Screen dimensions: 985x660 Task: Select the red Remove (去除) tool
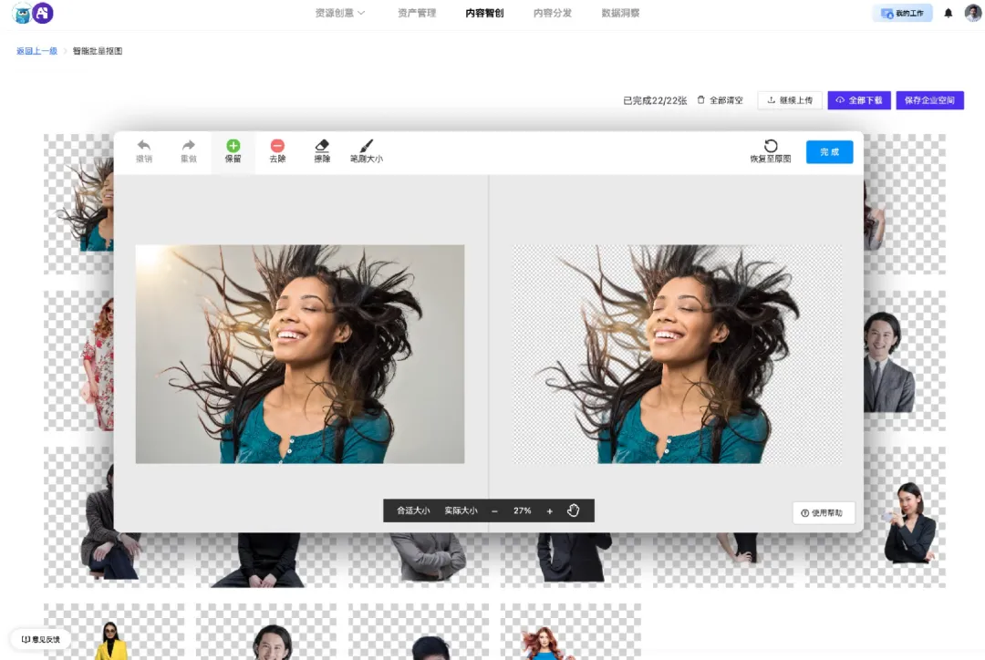277,151
